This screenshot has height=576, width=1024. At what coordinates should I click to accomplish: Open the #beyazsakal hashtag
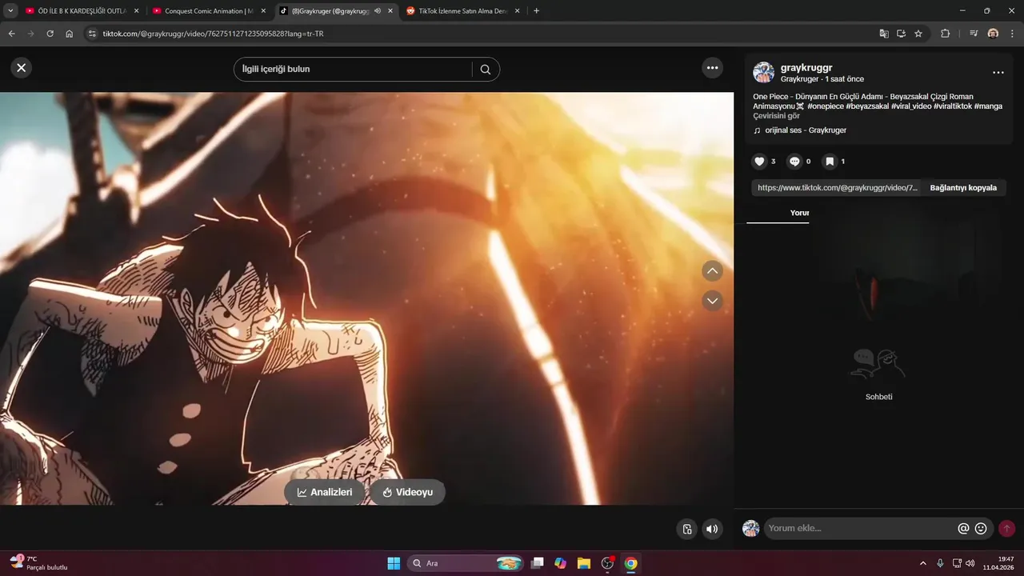(x=866, y=106)
